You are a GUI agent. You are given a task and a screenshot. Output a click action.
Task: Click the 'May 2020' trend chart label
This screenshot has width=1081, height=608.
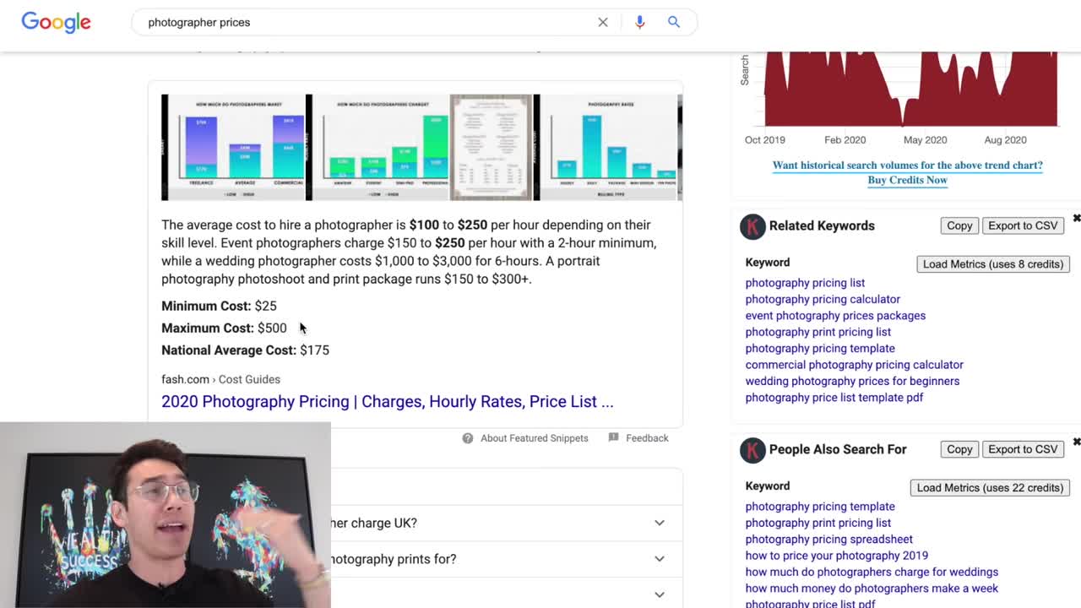[925, 140]
